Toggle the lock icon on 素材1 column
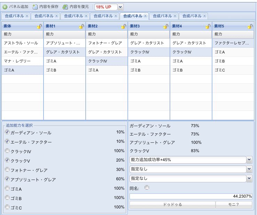This screenshot has height=215, width=257. [81, 26]
